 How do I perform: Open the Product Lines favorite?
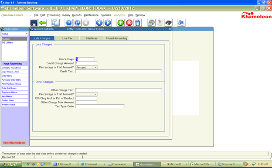coord(14,100)
